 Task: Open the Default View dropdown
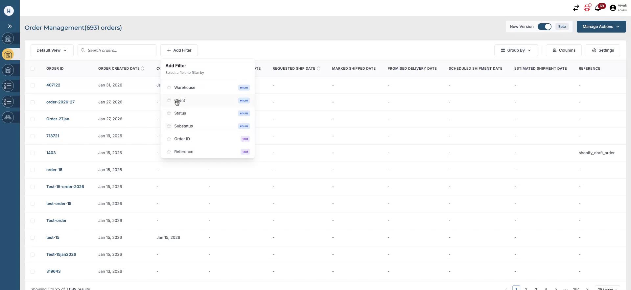click(x=52, y=50)
